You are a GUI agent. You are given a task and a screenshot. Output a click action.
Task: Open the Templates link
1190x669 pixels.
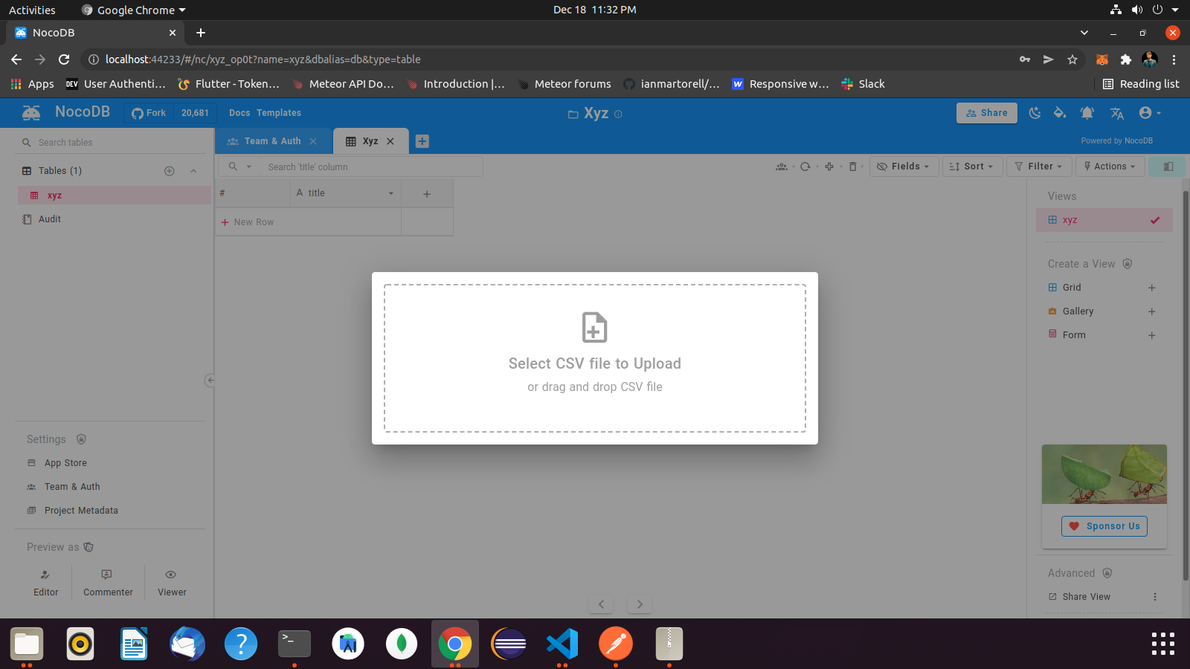point(279,113)
